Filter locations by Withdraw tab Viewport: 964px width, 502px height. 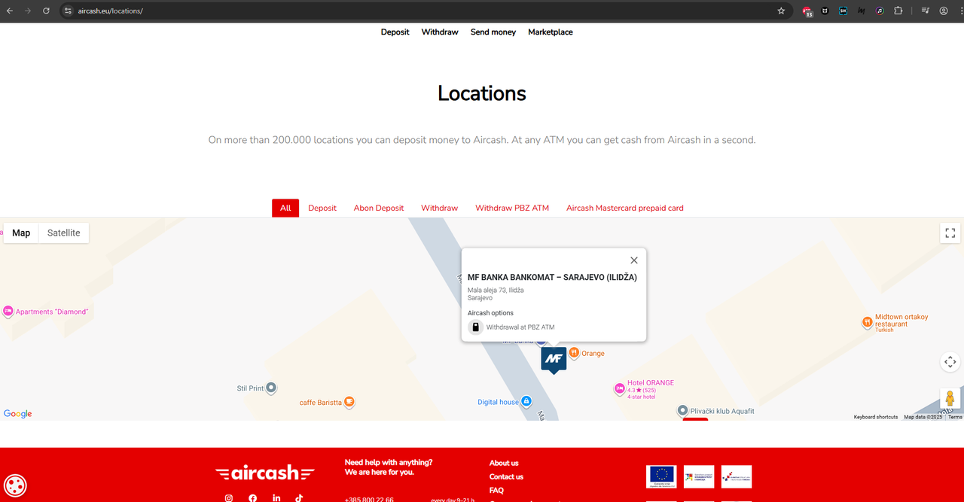pyautogui.click(x=439, y=208)
